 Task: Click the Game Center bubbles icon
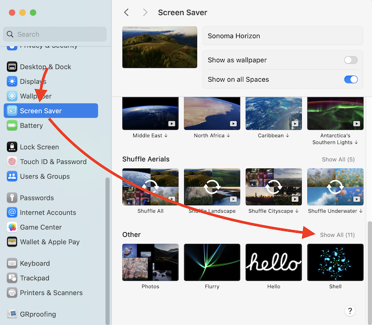click(12, 227)
